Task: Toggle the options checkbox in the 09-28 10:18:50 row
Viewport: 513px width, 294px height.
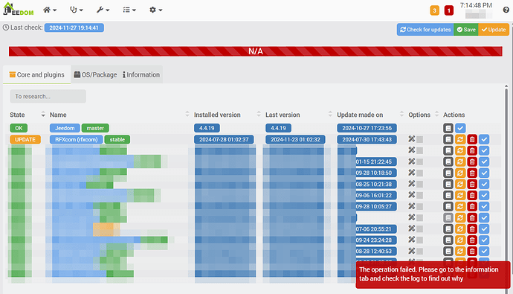Action: point(420,173)
